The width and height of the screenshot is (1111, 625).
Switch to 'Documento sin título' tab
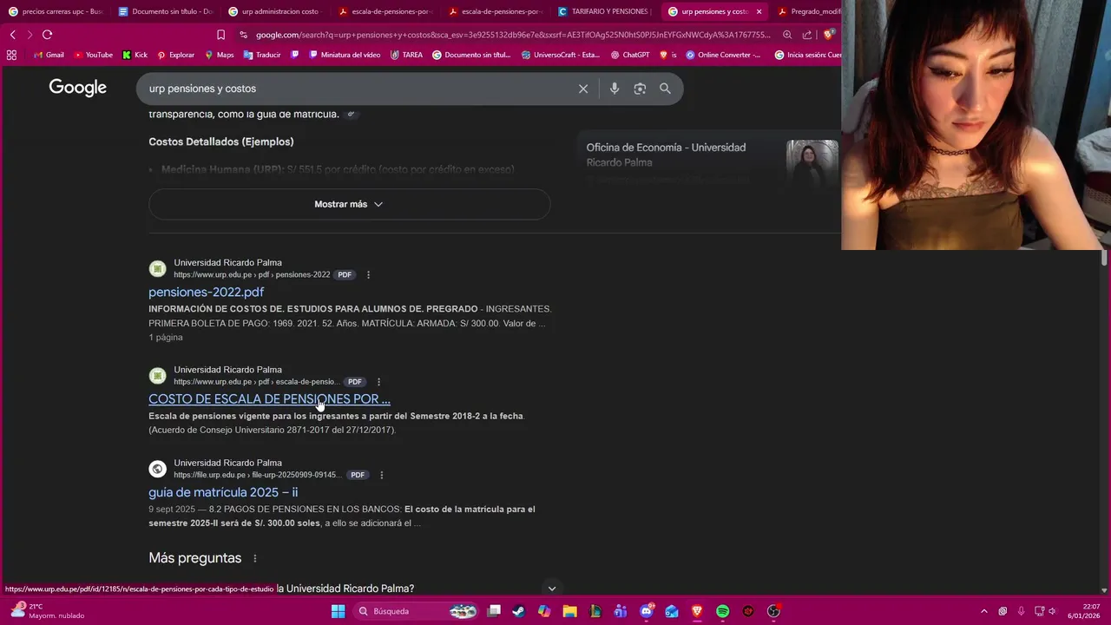tap(166, 11)
